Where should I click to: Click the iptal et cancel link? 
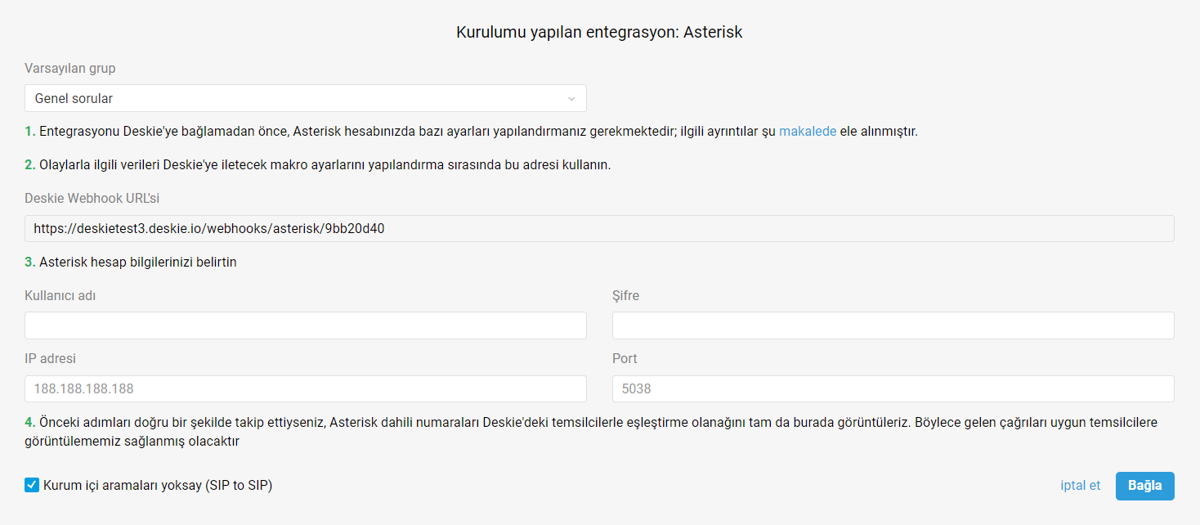point(1080,485)
